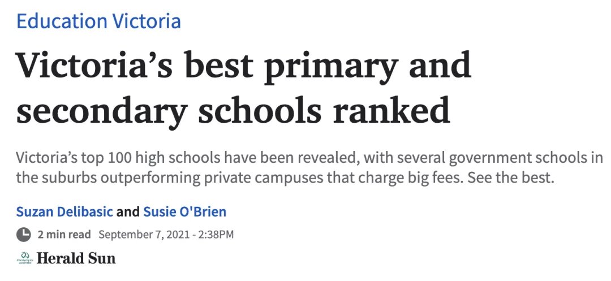The image size is (611, 281).
Task: Click the Paralympics Australia logo icon
Action: 25,258
